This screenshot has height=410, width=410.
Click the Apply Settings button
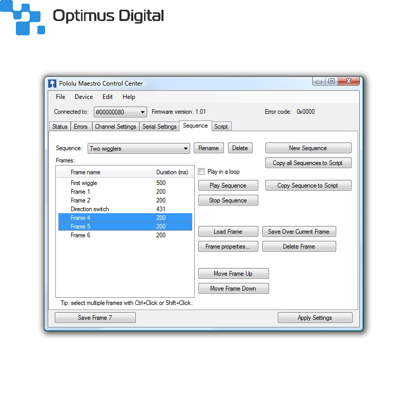click(315, 318)
